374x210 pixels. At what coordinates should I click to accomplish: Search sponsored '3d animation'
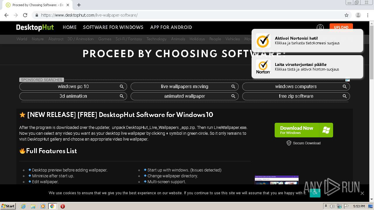pyautogui.click(x=73, y=96)
